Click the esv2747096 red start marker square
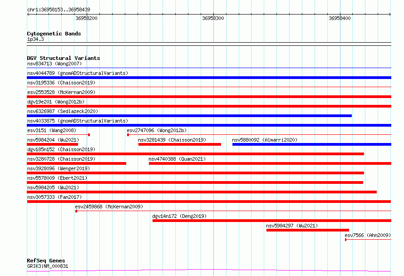404x276 pixels. pos(128,135)
